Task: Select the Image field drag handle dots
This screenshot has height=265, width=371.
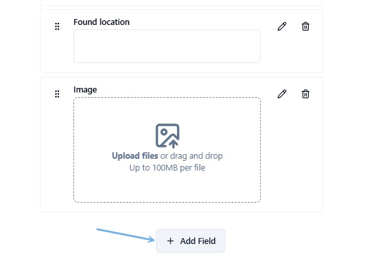Action: (57, 94)
